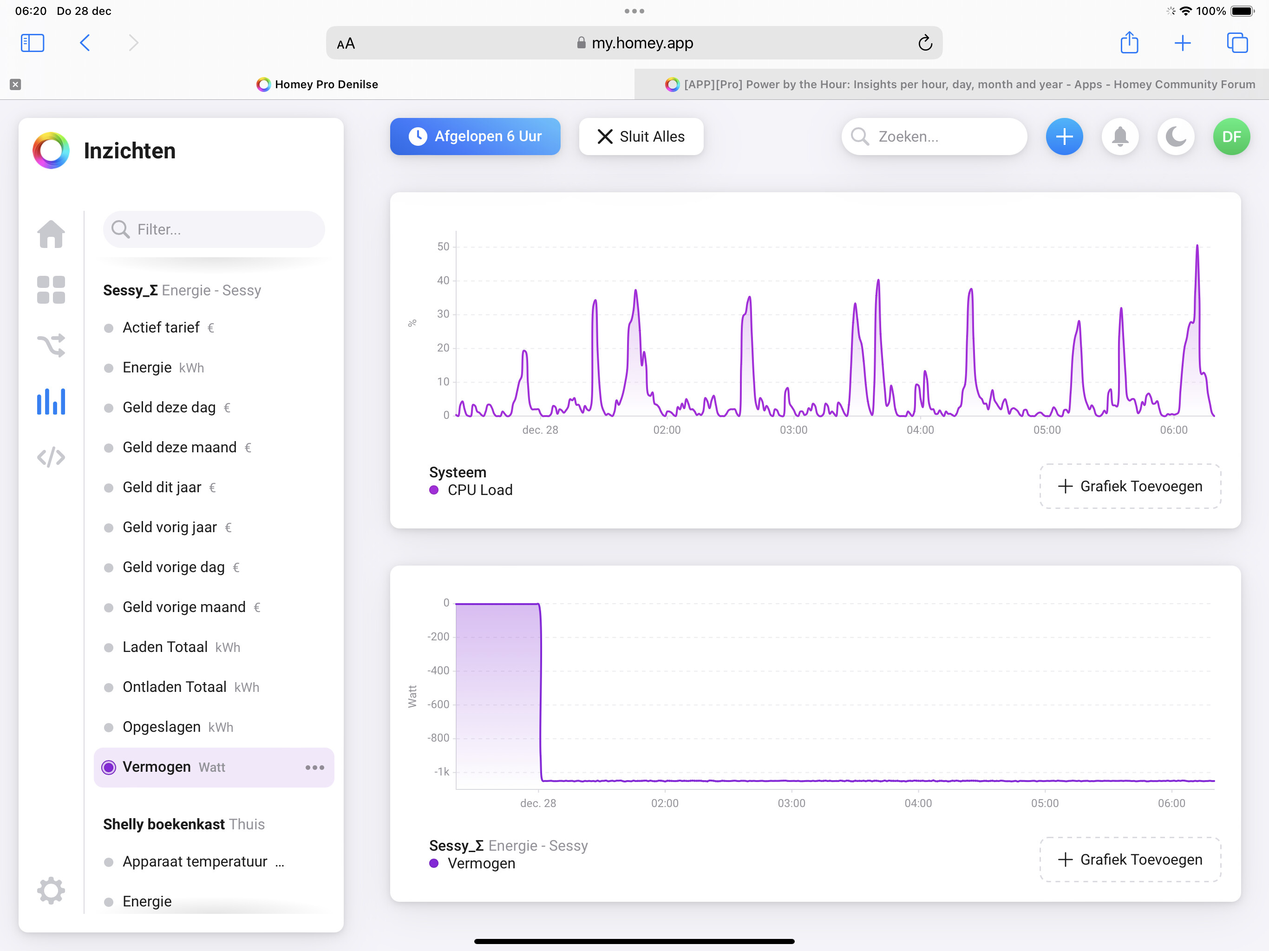Open the DF user profile menu
Viewport: 1269px width, 951px height.
(1231, 137)
